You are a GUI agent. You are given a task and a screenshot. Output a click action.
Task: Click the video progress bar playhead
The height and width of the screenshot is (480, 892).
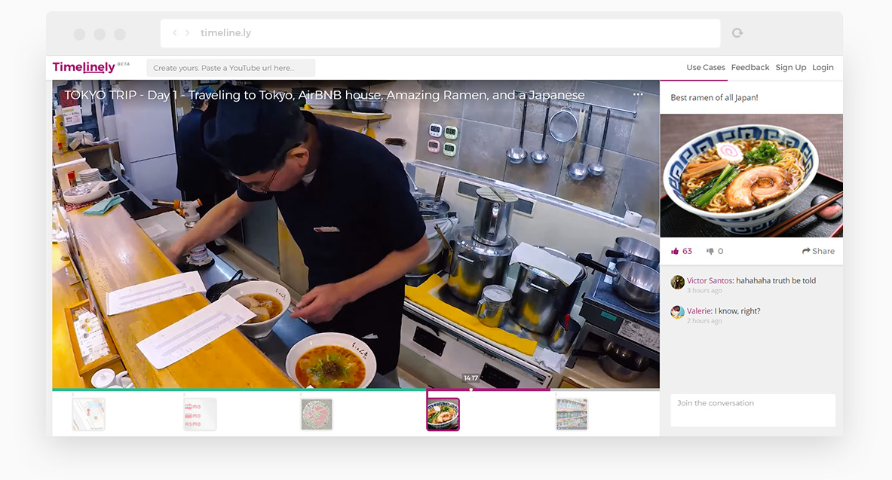471,390
